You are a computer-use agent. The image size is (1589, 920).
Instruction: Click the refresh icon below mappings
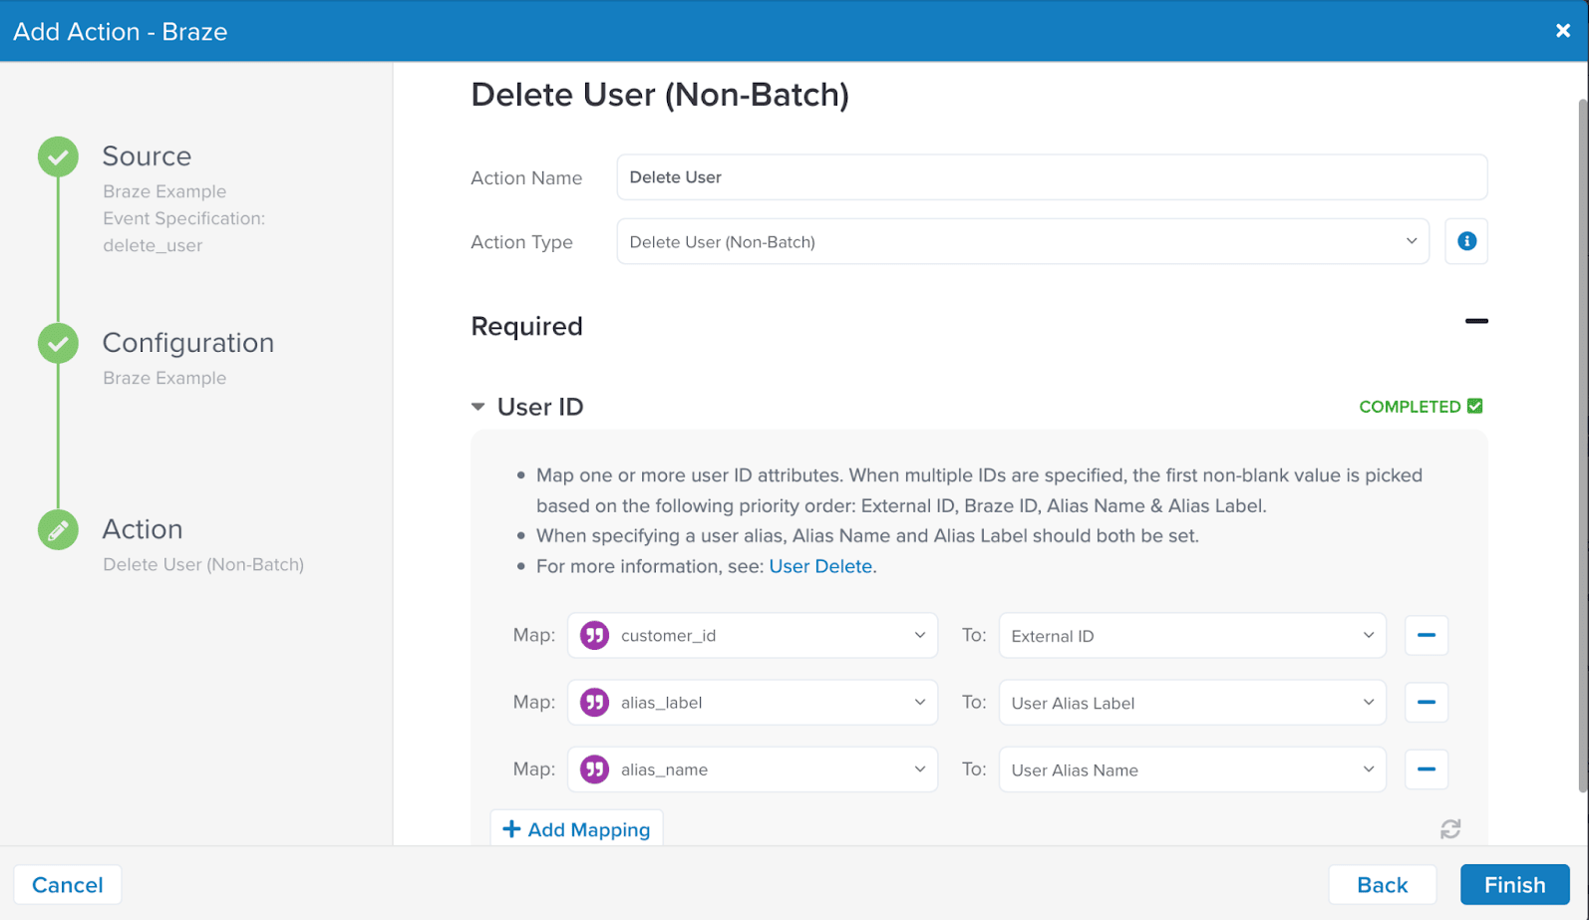pos(1449,829)
